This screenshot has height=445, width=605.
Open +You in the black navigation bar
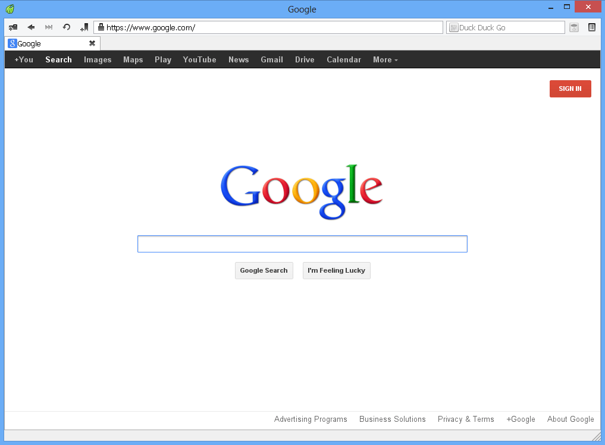click(x=24, y=60)
